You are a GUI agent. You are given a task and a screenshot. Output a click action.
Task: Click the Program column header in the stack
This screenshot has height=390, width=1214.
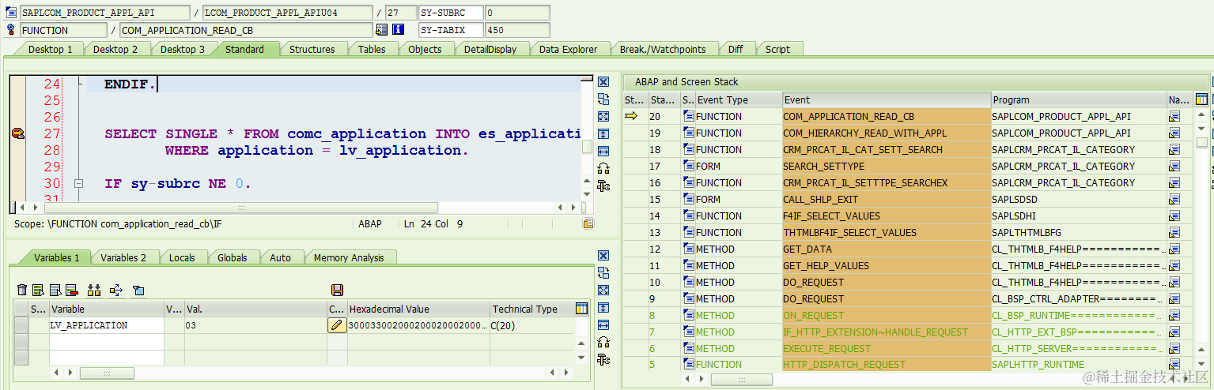pos(1079,99)
